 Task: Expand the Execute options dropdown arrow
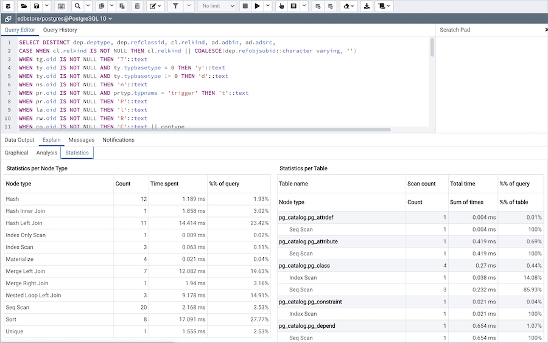[x=269, y=6]
